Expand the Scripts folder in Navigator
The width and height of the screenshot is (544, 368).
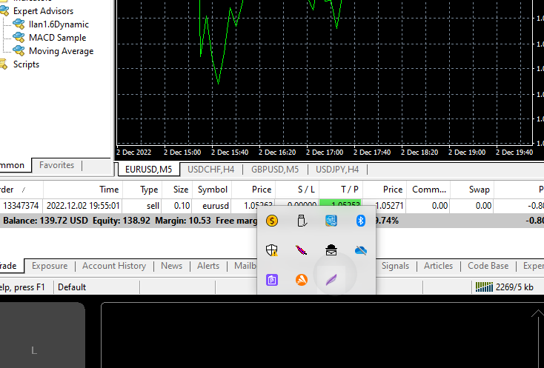[26, 64]
